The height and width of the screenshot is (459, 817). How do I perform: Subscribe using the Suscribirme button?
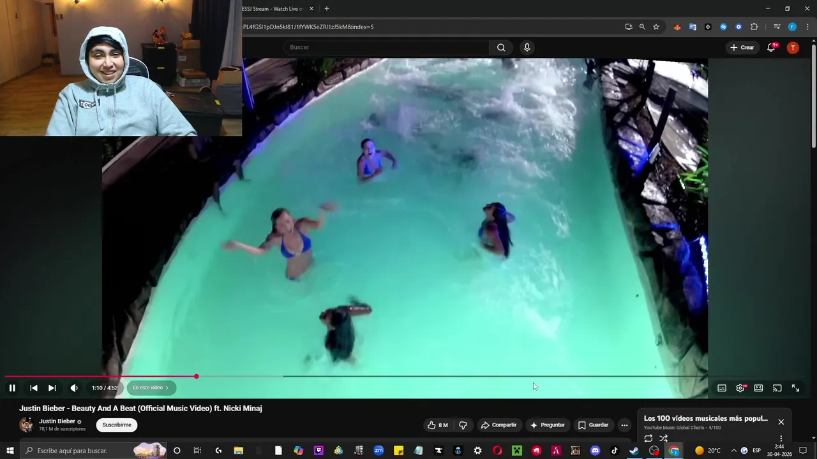point(117,425)
